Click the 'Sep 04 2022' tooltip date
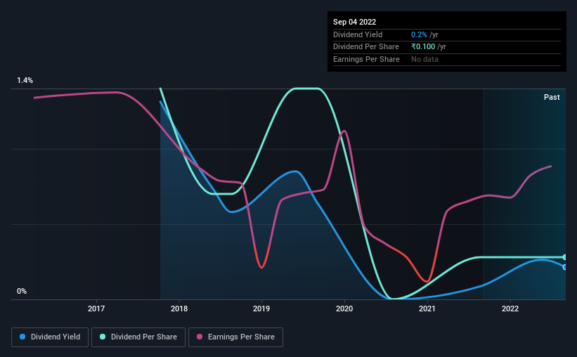This screenshot has width=577, height=357. click(355, 22)
